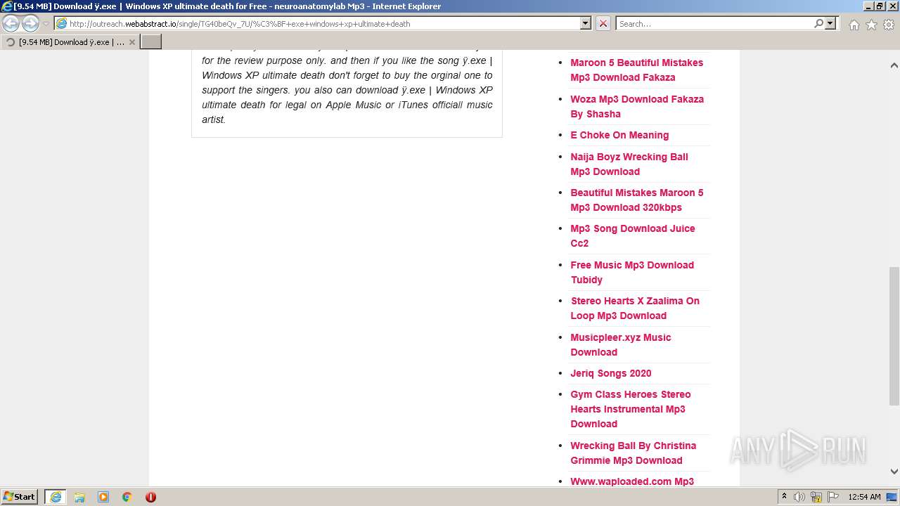Go to the browser Home icon
Screen dimensions: 900x506
(854, 25)
